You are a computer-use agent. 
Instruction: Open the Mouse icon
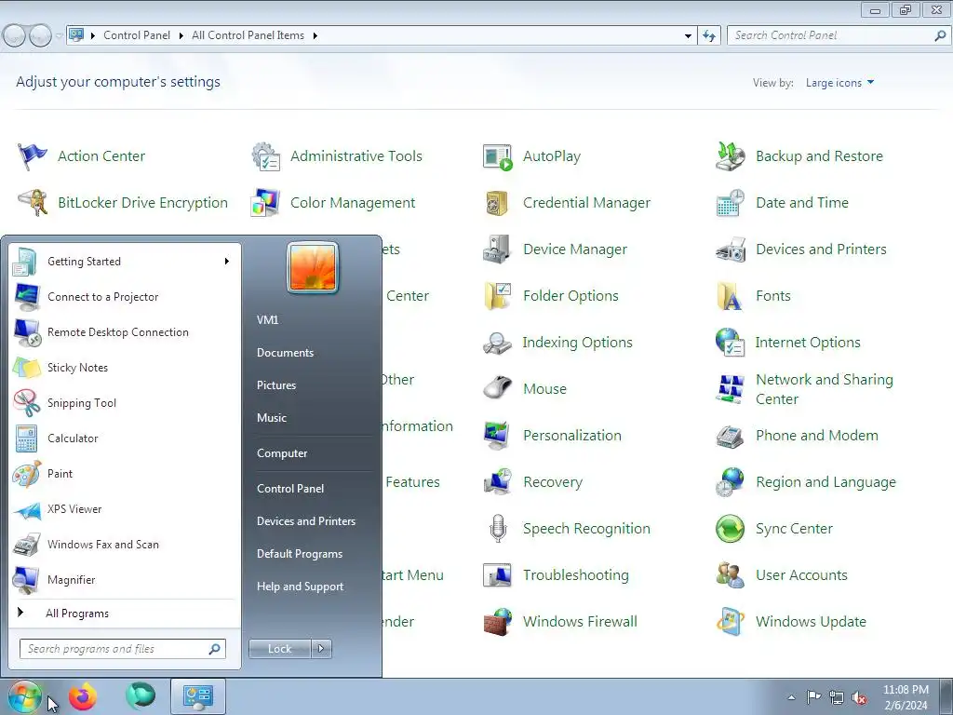coord(498,389)
